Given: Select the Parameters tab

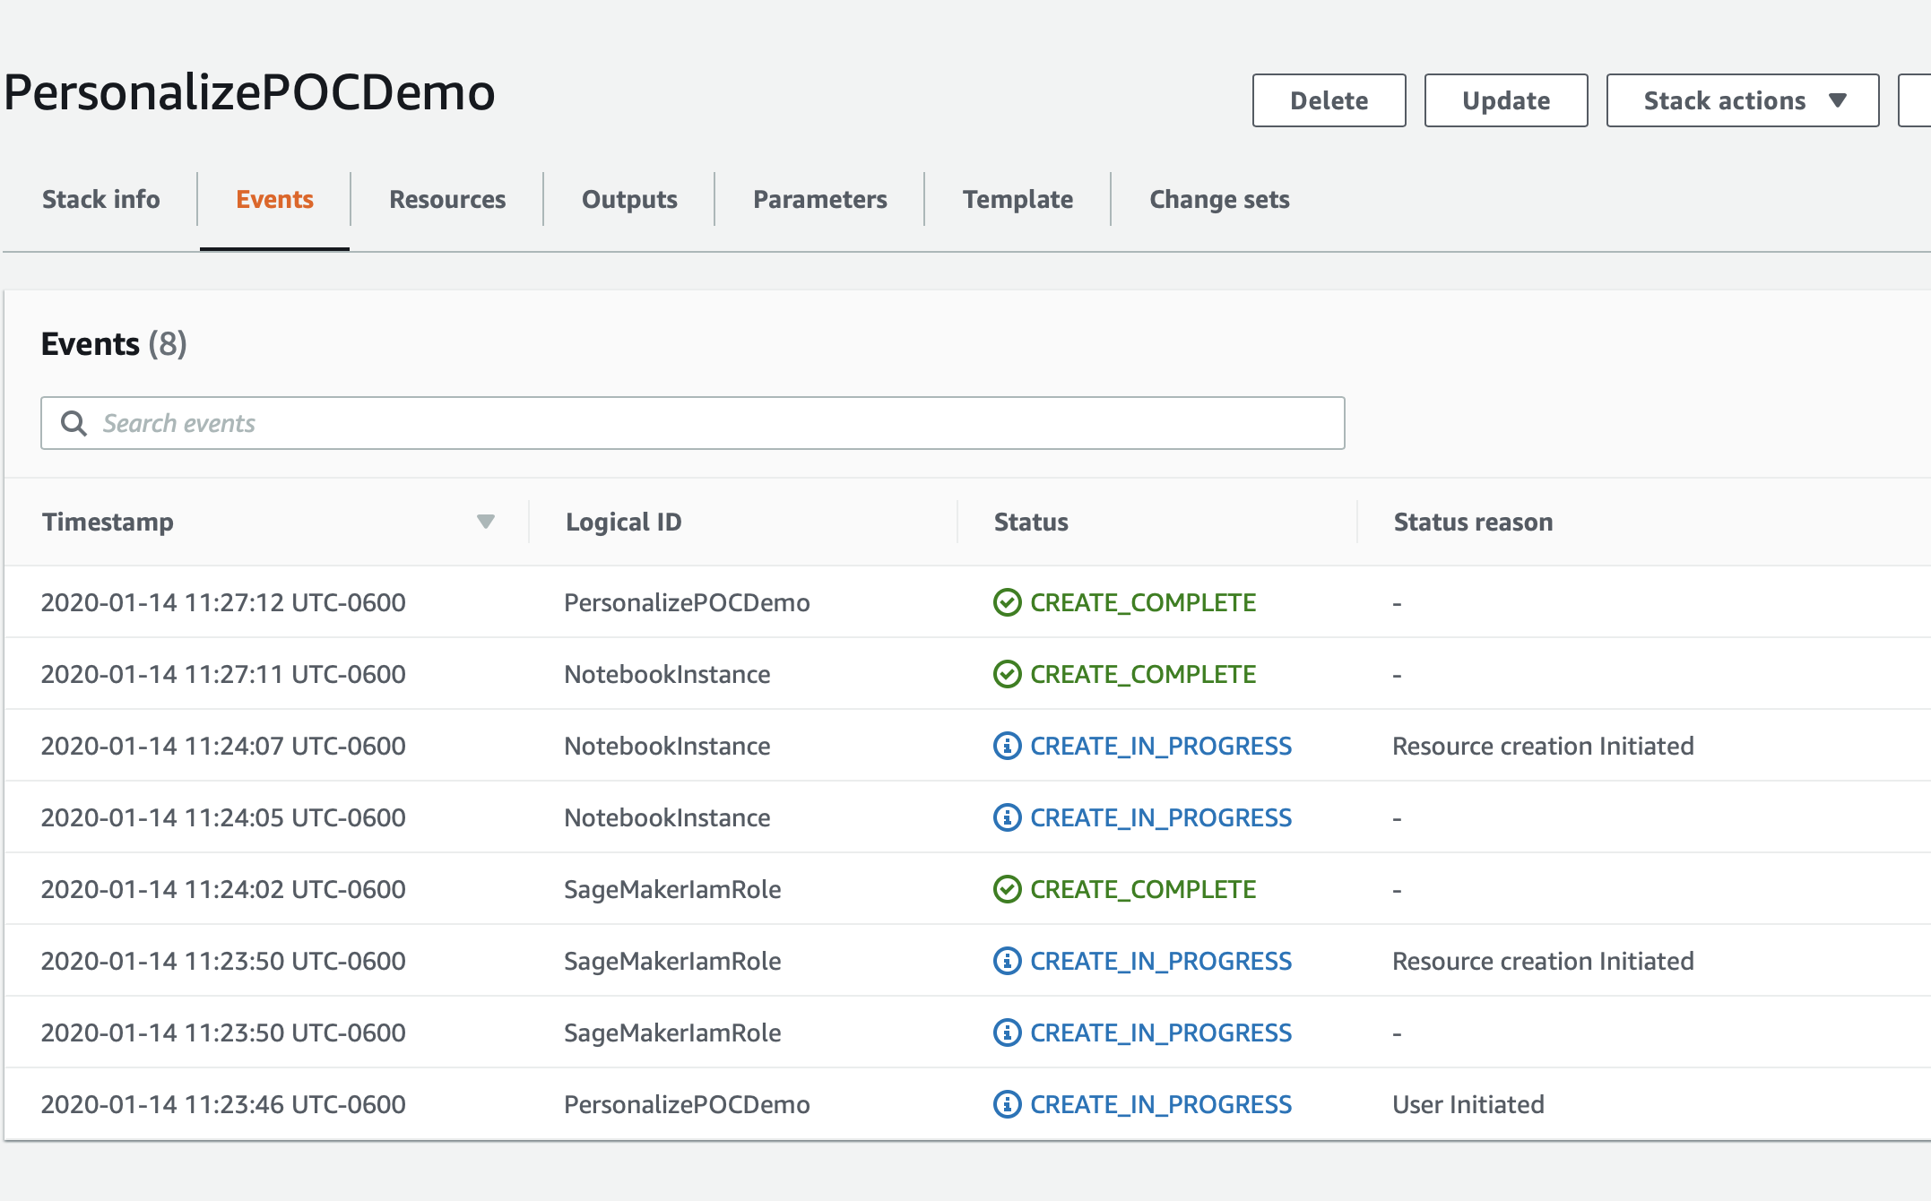Looking at the screenshot, I should (819, 199).
